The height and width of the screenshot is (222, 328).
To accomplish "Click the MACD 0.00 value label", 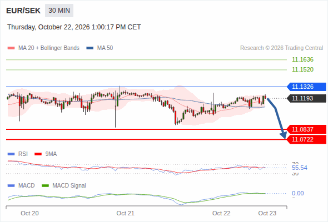I will point(297,193).
